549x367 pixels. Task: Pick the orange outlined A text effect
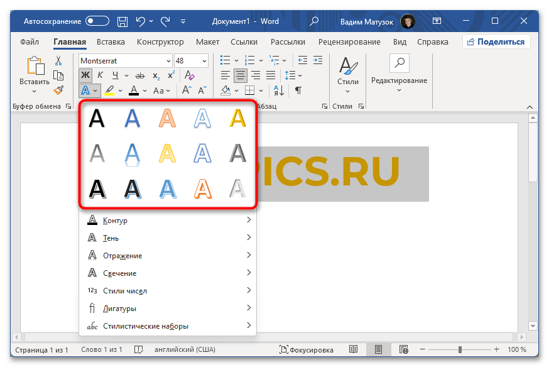click(x=203, y=189)
